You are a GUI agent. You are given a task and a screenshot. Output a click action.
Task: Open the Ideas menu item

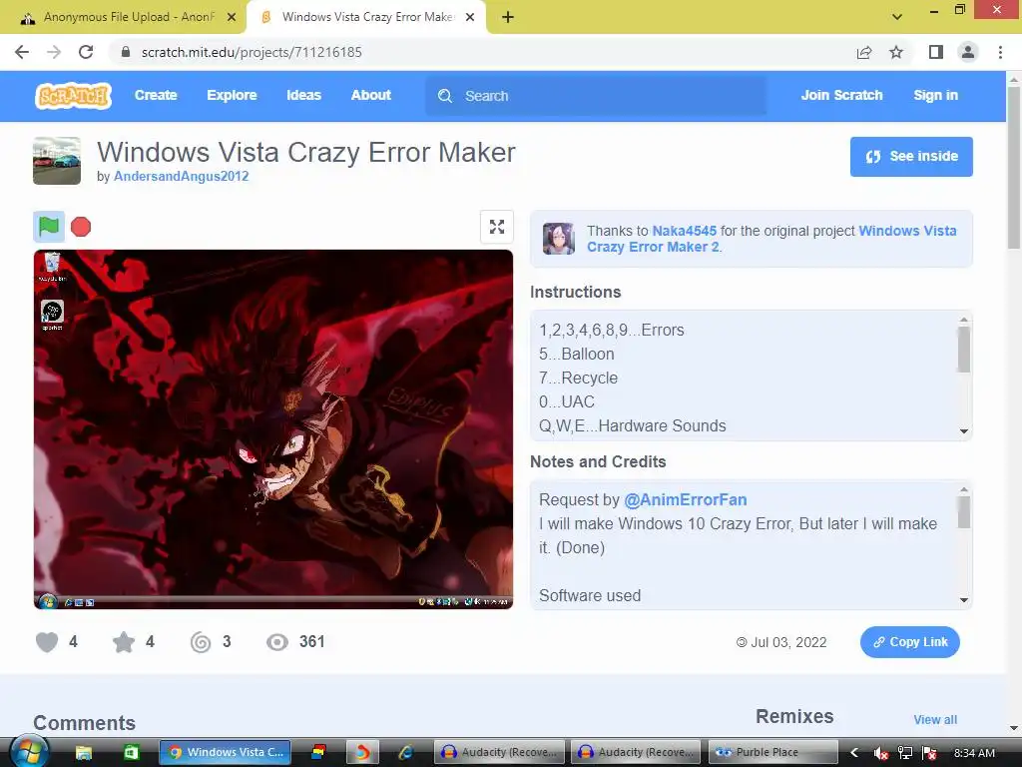click(x=303, y=95)
